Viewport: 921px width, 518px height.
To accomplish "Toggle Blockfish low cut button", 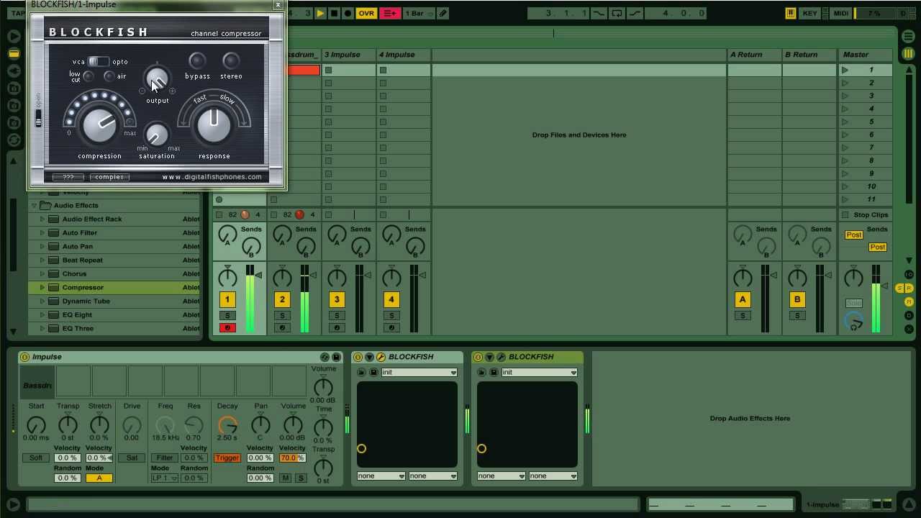I will pos(89,76).
